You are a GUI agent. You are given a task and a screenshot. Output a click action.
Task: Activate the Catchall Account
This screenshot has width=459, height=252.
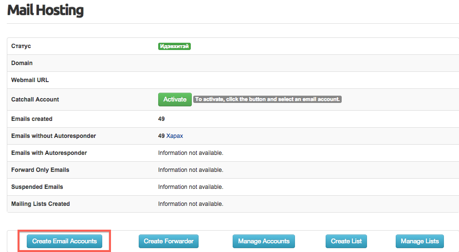click(175, 100)
